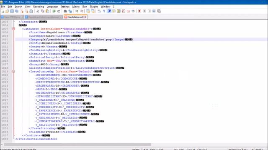Screen dimensions: 268x150
Task: Click the horizontal scrollbar left arrow
Action: [x=2, y=145]
